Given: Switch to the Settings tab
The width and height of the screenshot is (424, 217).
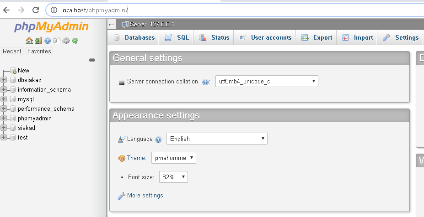Looking at the screenshot, I should [x=400, y=38].
